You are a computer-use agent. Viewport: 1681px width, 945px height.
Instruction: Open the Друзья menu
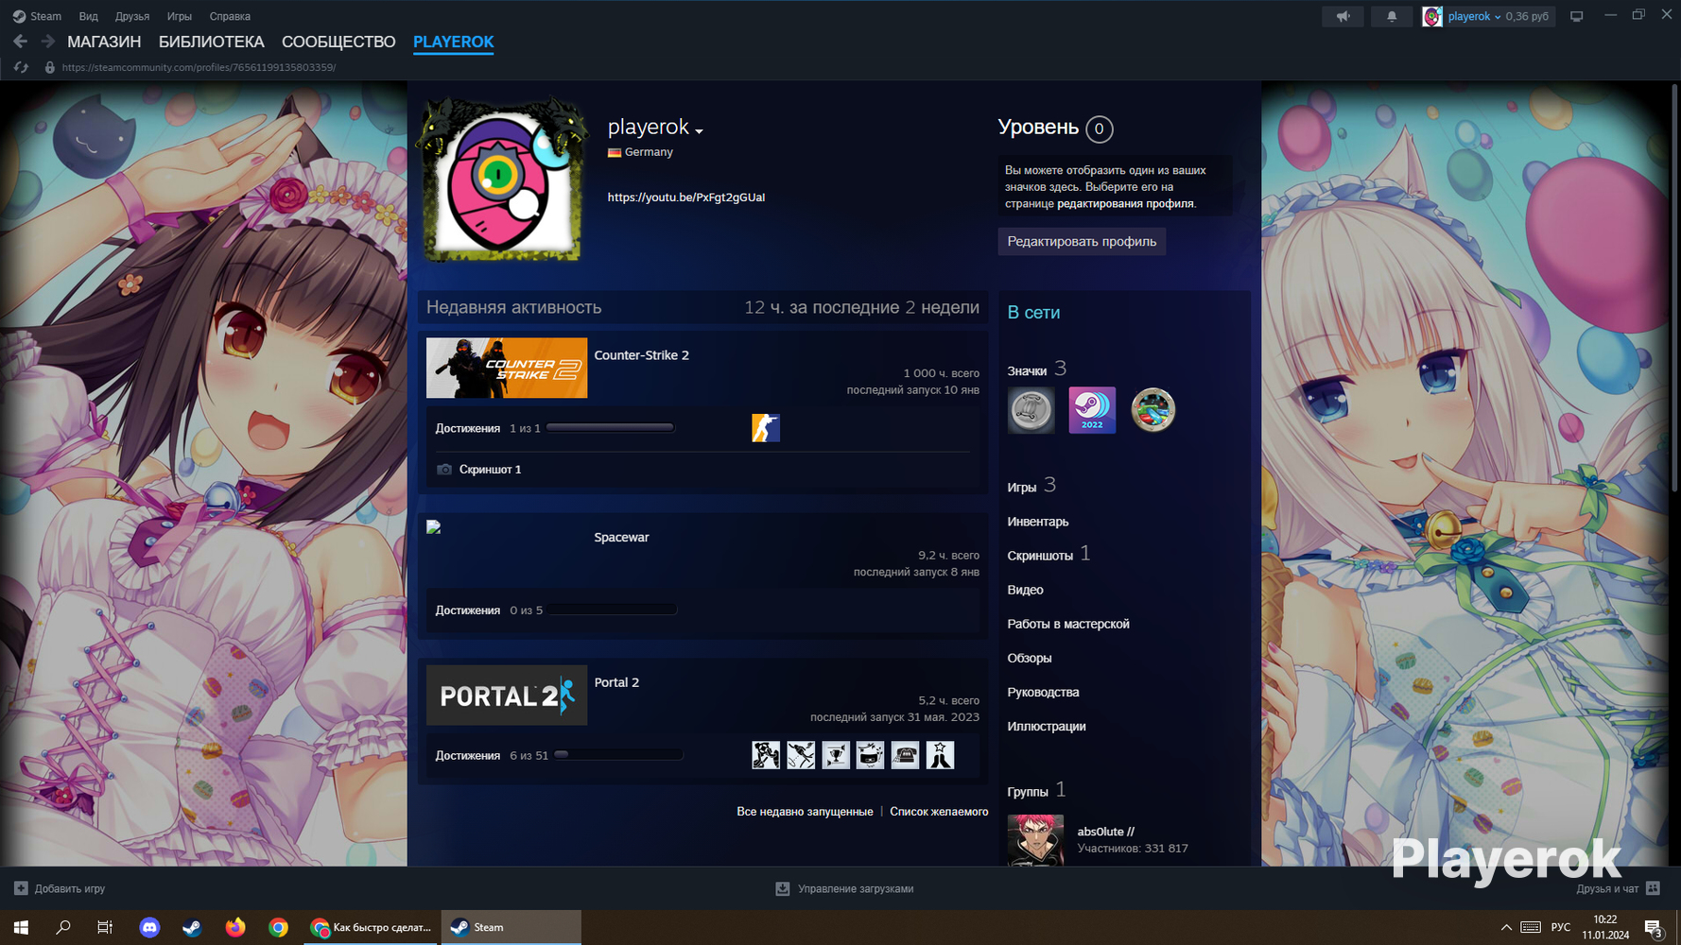[x=132, y=16]
